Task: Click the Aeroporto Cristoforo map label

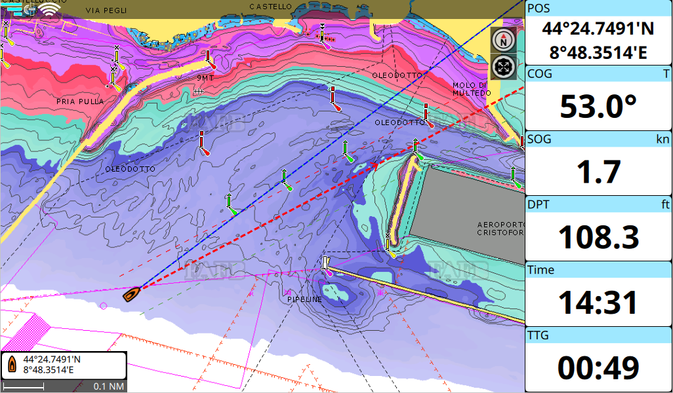Action: [x=501, y=229]
